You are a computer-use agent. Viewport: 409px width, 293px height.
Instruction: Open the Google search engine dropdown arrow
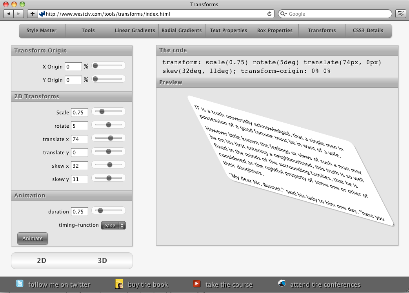(x=284, y=14)
